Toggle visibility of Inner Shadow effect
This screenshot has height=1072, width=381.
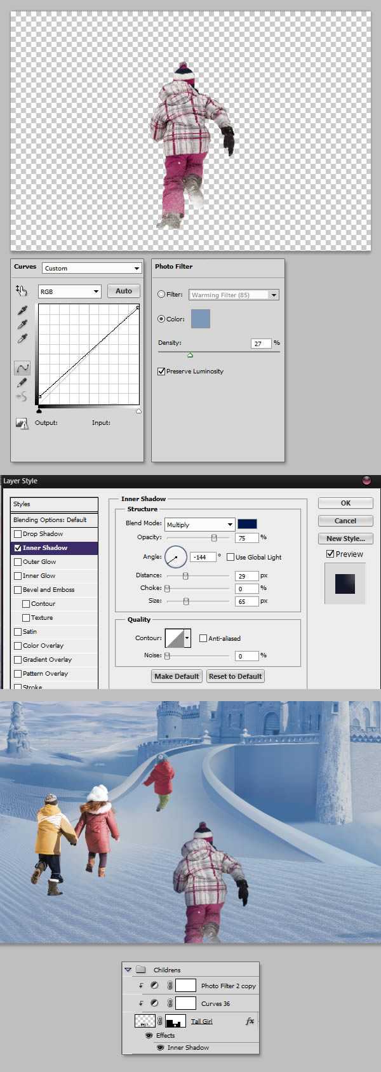[x=161, y=1048]
